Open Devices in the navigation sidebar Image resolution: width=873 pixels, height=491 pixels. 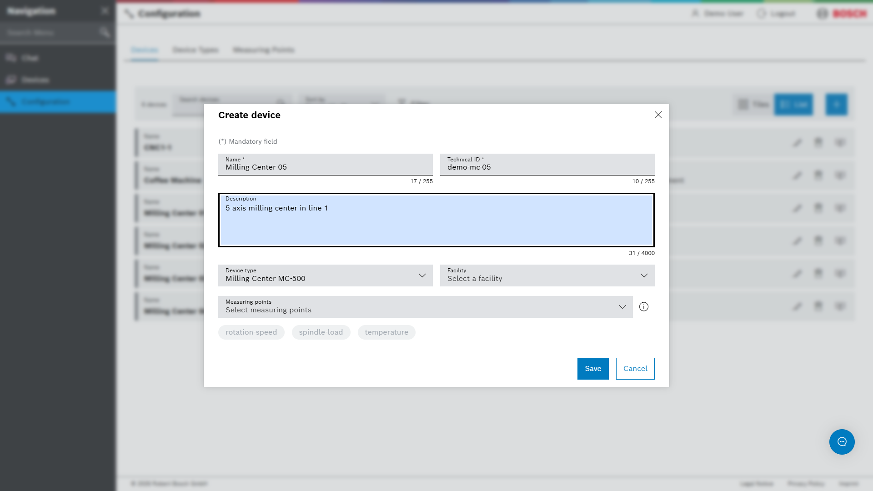pos(58,80)
